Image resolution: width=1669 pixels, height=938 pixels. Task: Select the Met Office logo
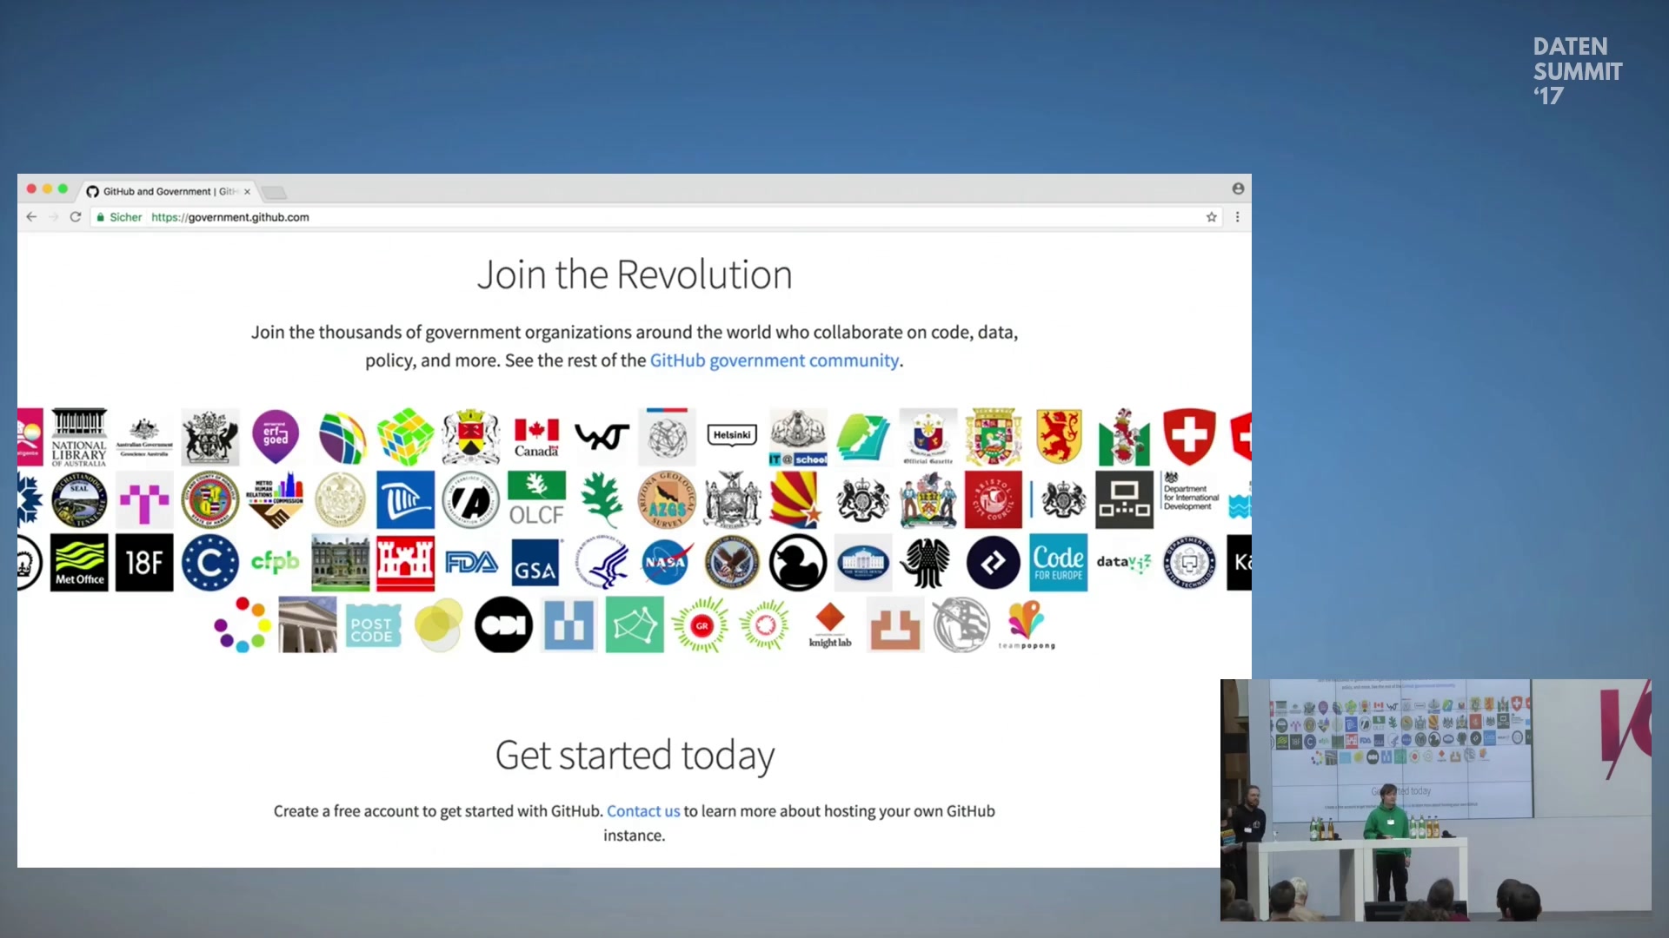point(79,563)
